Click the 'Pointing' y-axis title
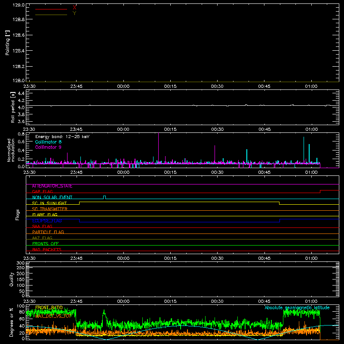344x344 pixels. tap(7, 43)
